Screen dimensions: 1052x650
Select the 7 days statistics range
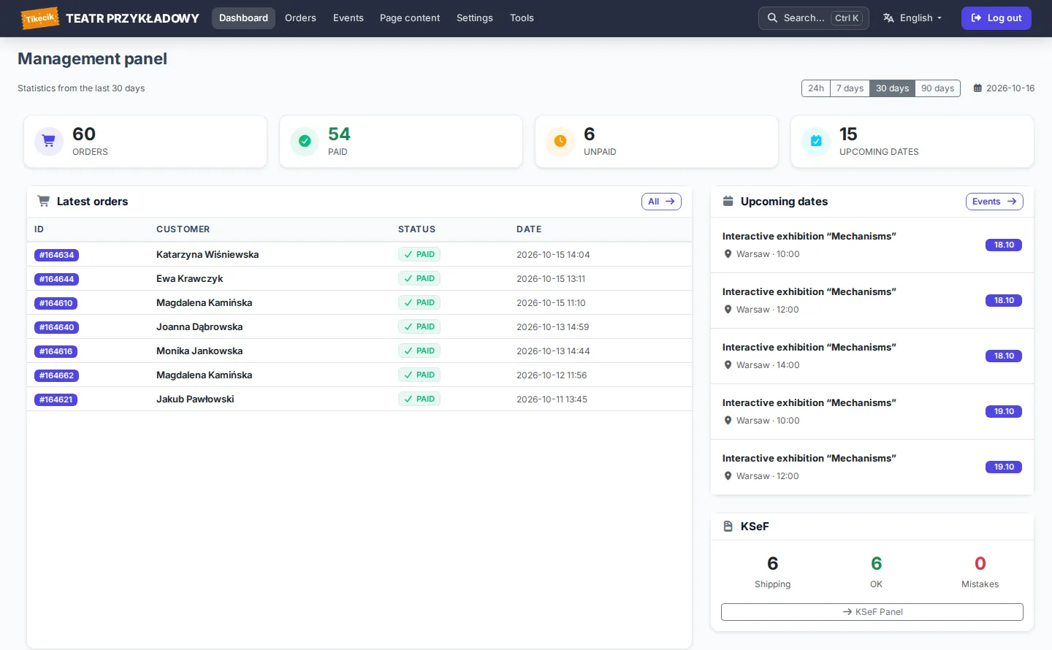coord(850,88)
